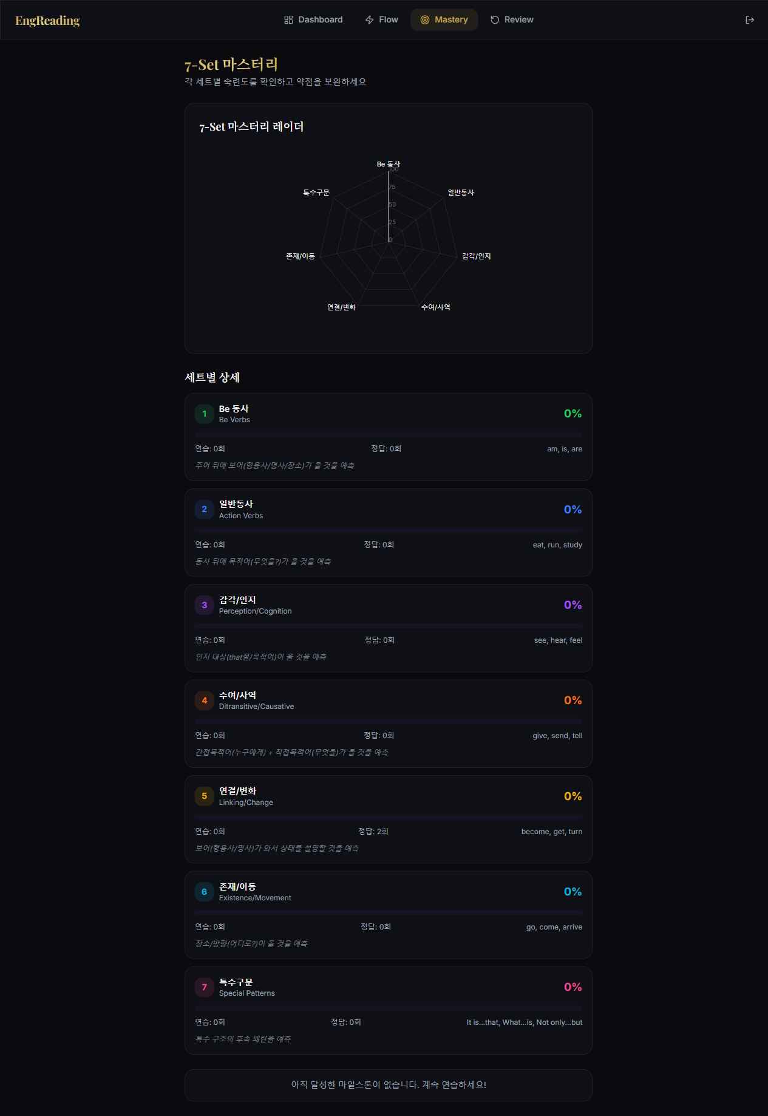Click the green number 1 badge on Be Verbs
The height and width of the screenshot is (1116, 768).
pos(204,414)
